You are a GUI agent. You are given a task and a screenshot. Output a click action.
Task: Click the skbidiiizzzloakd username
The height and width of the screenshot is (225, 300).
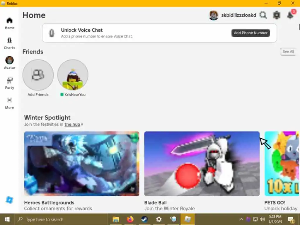238,15
